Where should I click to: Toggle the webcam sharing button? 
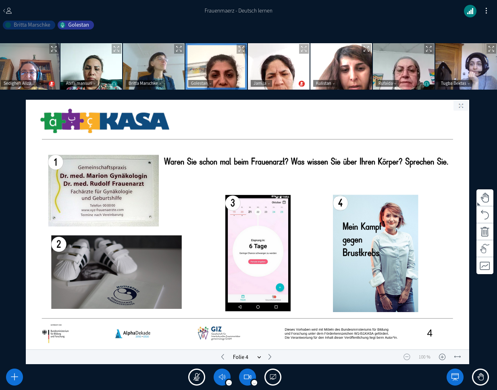point(247,377)
